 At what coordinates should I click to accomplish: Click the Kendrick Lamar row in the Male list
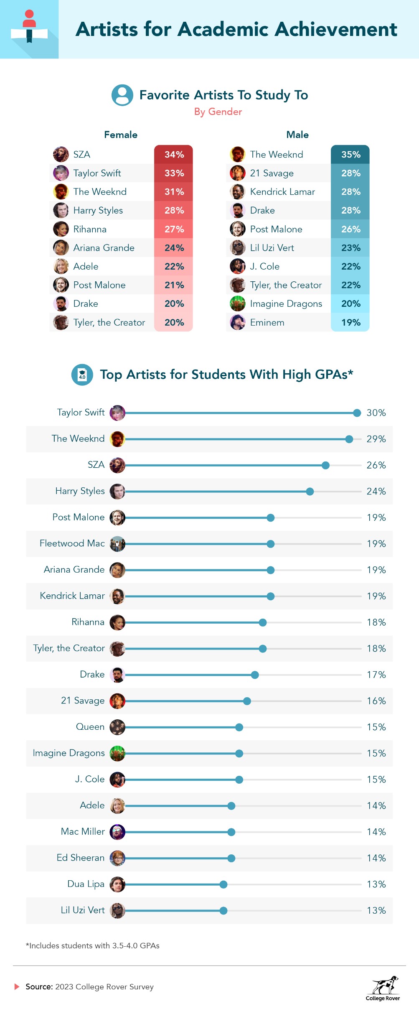click(x=297, y=191)
